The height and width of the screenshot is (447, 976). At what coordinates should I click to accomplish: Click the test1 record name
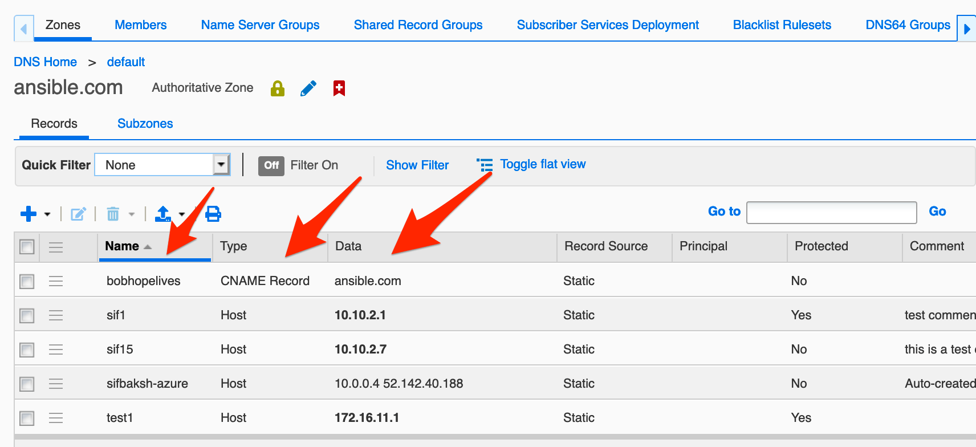(x=120, y=418)
